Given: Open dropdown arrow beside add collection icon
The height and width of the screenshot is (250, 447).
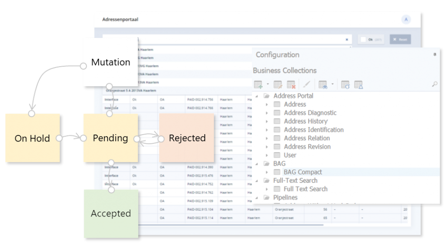Looking at the screenshot, I should pyautogui.click(x=267, y=84).
